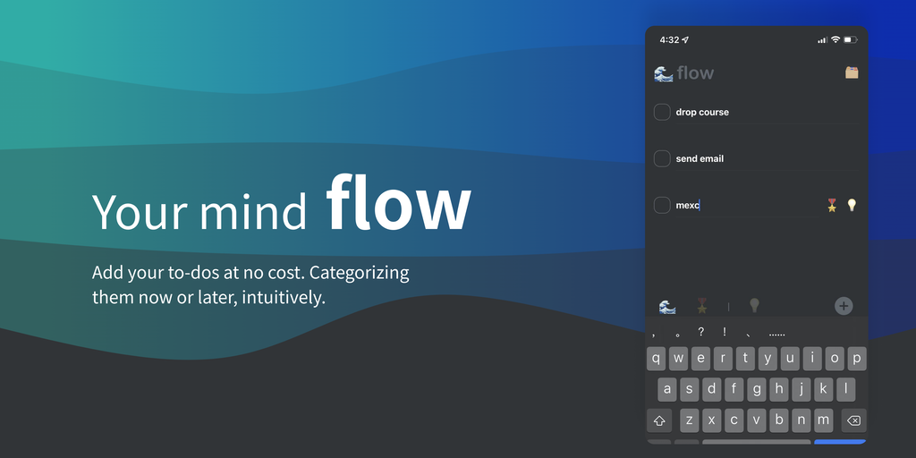Select the wave category in bottom bar
916x458 pixels.
(667, 307)
